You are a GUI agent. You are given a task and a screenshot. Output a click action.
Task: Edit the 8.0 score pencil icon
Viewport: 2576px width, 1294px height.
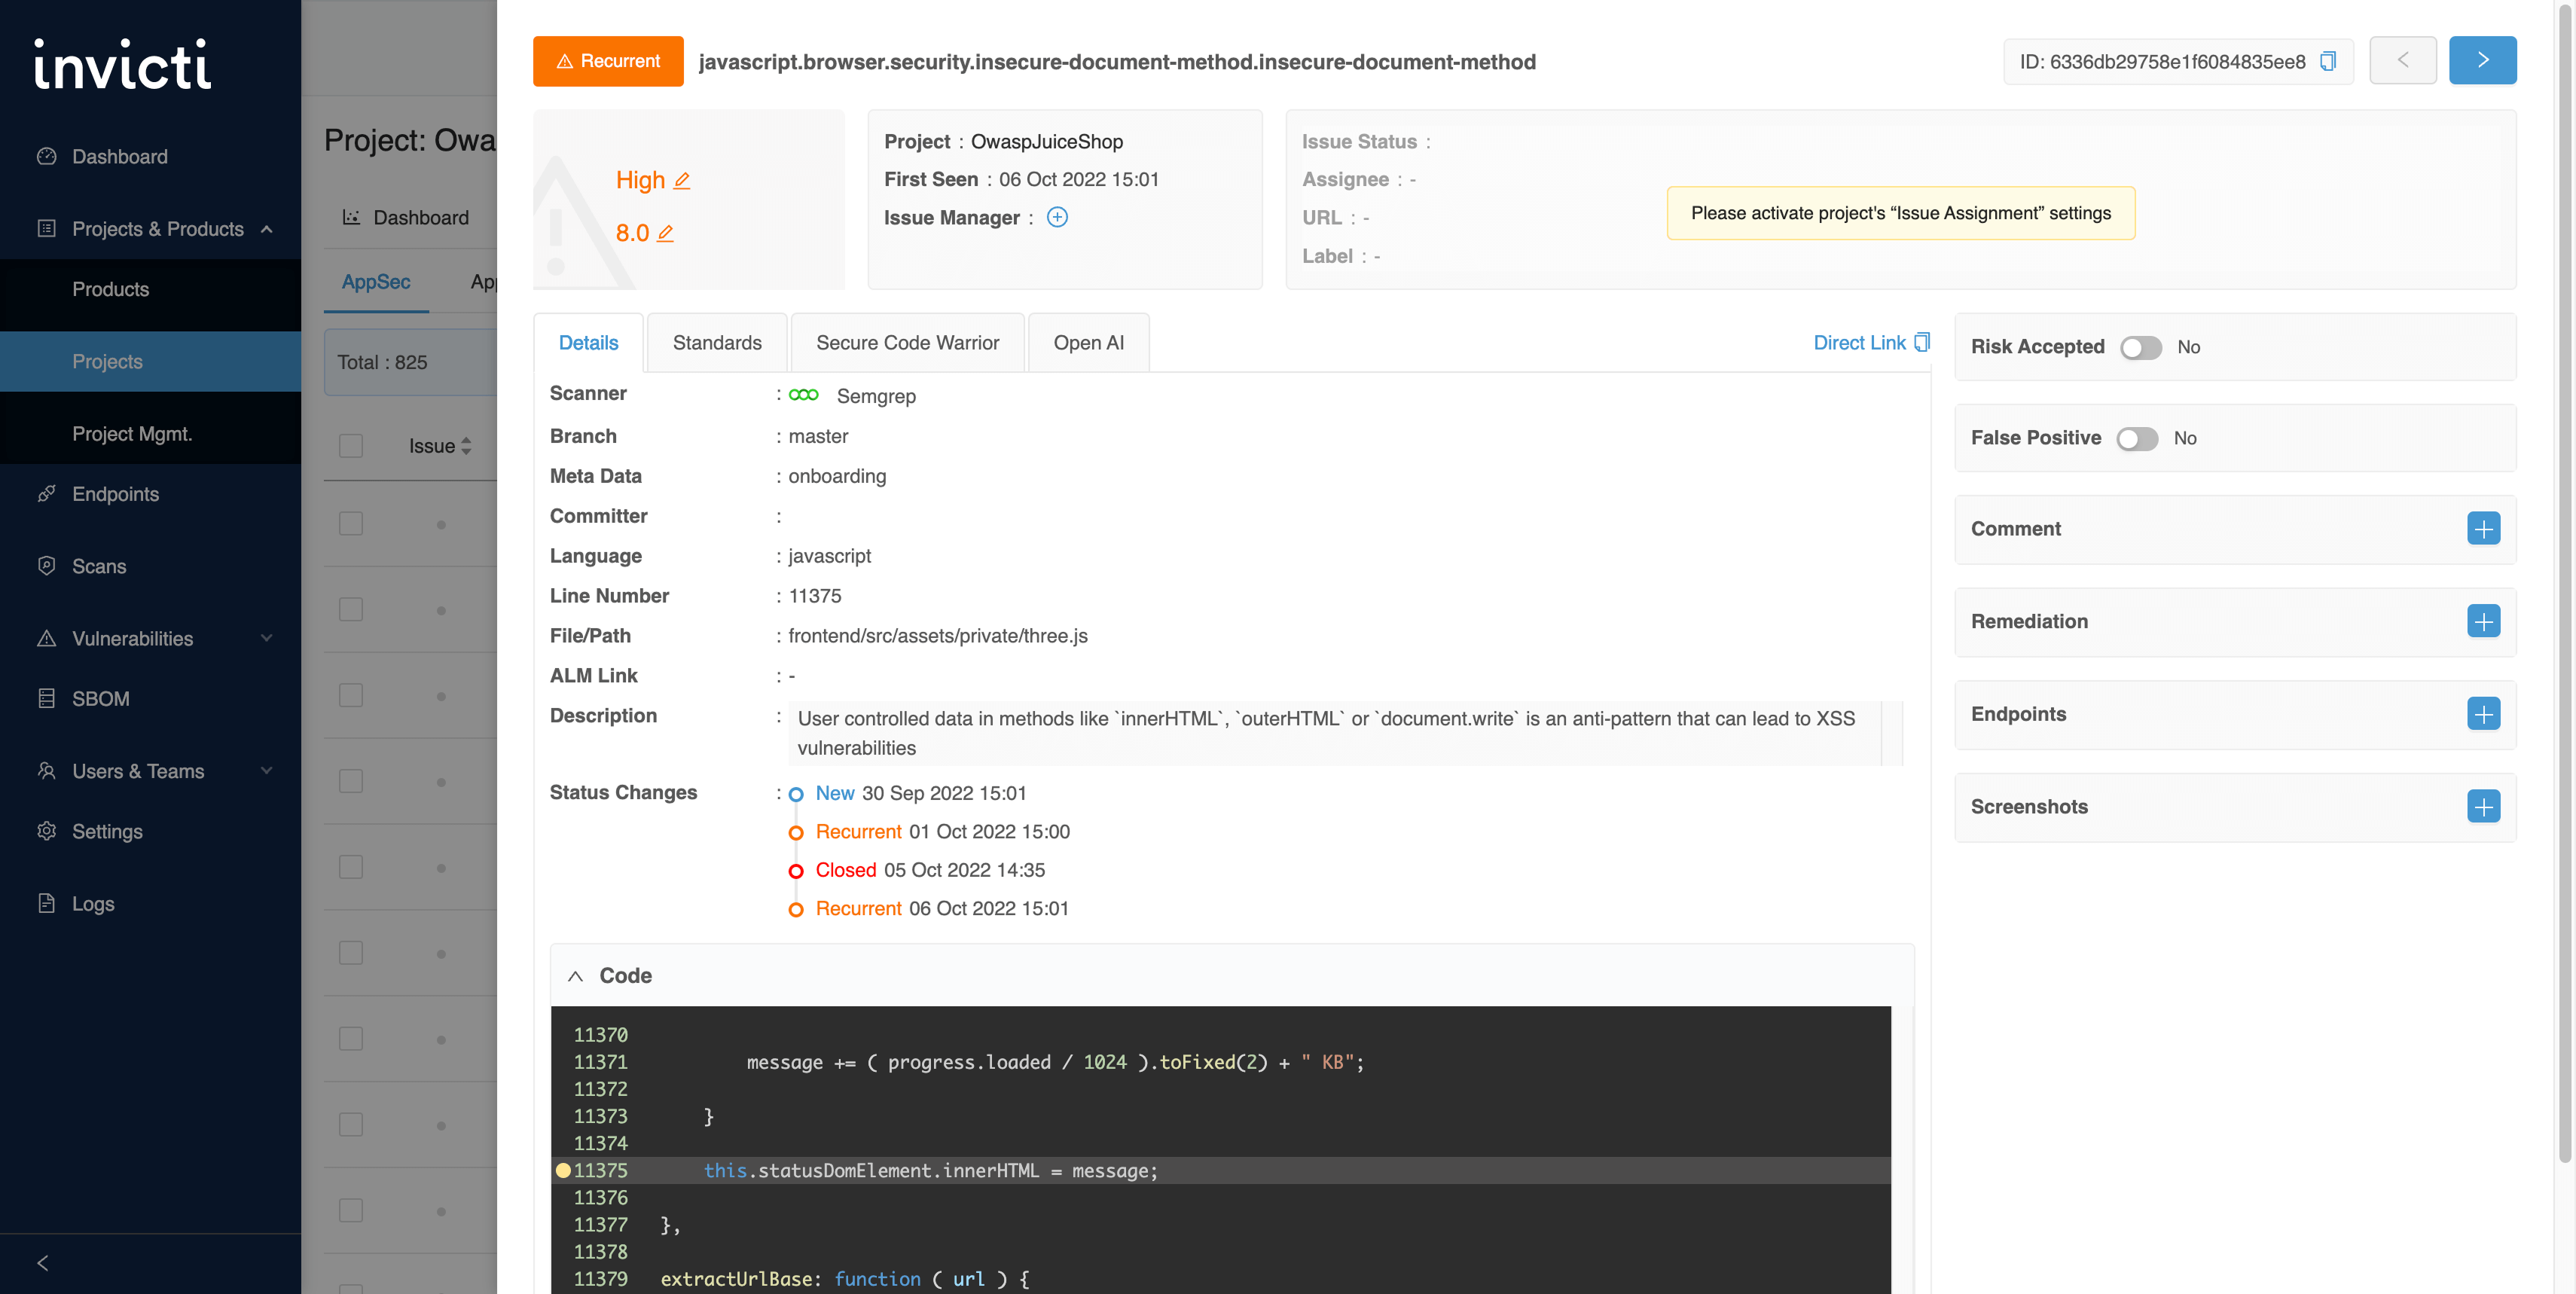point(665,233)
